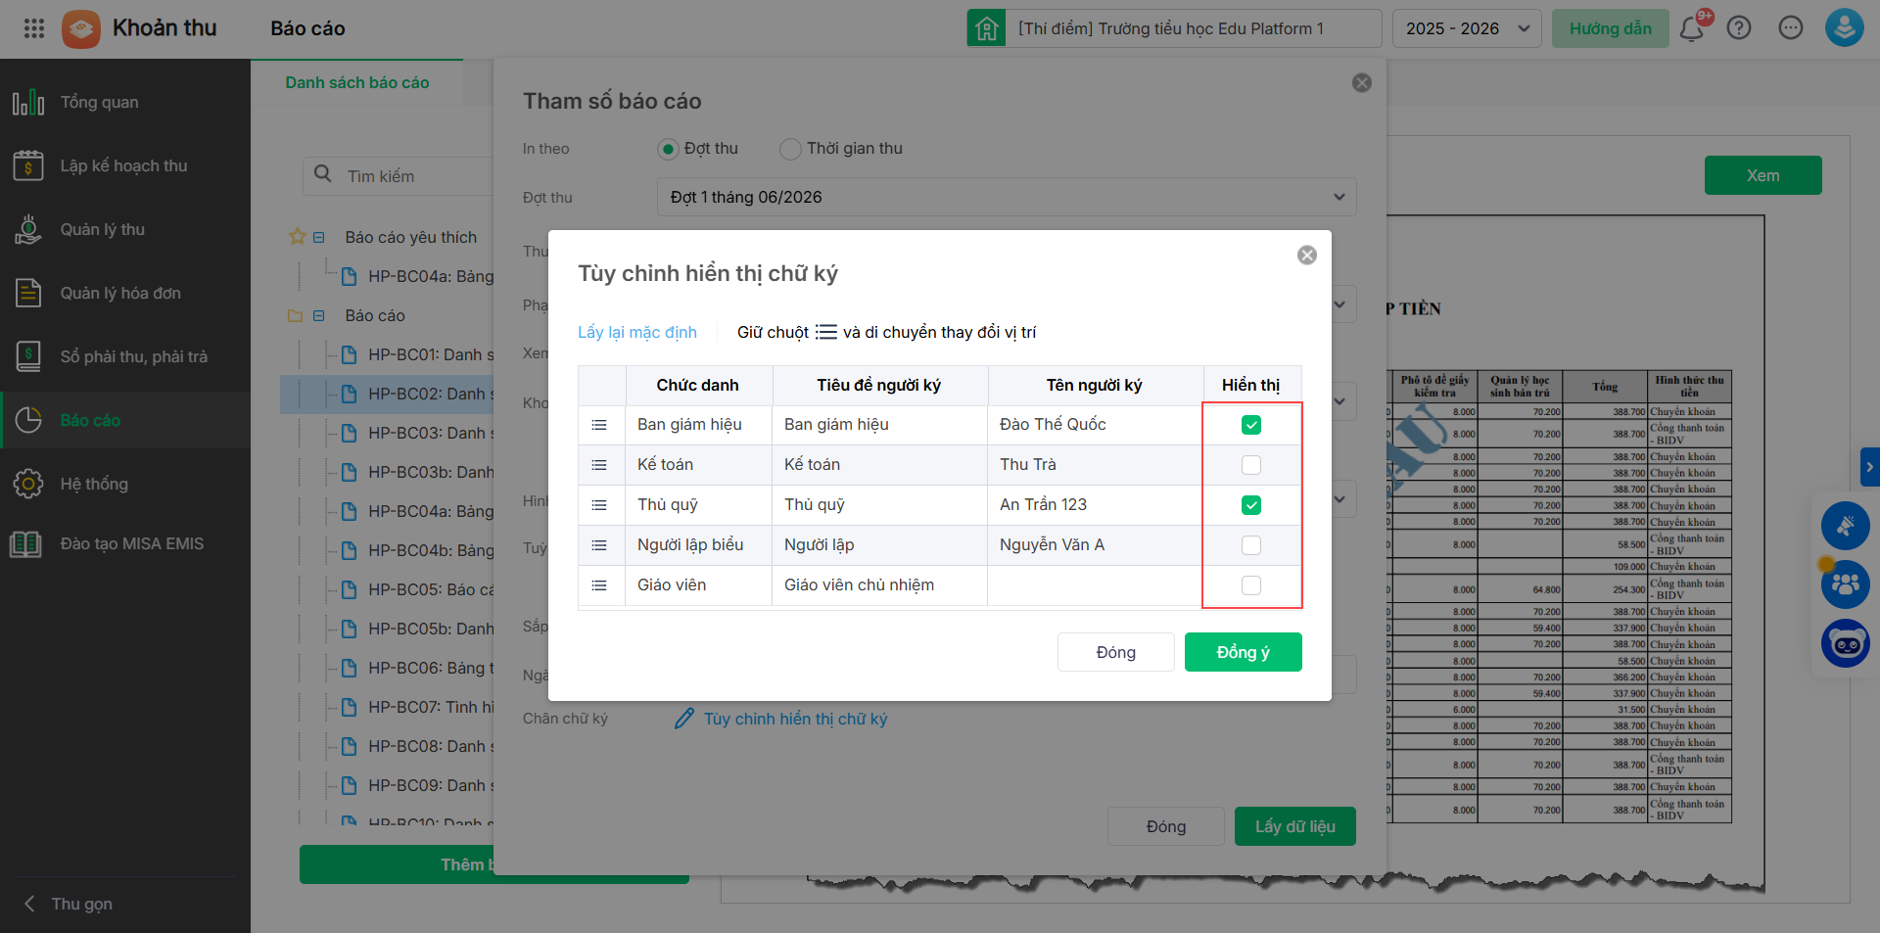
Task: Open the apps grid launcher icon
Action: (x=34, y=28)
